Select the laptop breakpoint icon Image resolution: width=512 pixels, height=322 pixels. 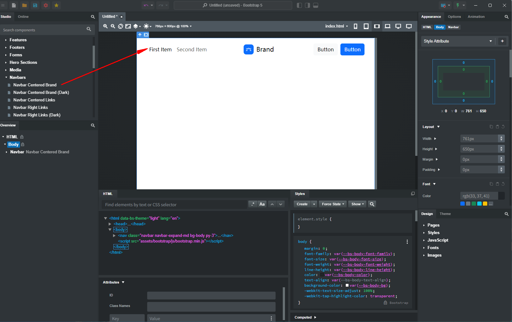(x=387, y=26)
